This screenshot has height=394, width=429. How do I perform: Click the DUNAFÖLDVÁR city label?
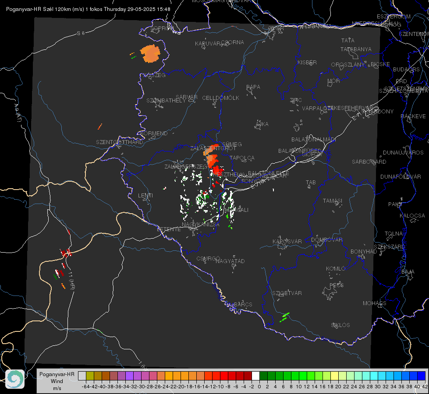point(401,176)
